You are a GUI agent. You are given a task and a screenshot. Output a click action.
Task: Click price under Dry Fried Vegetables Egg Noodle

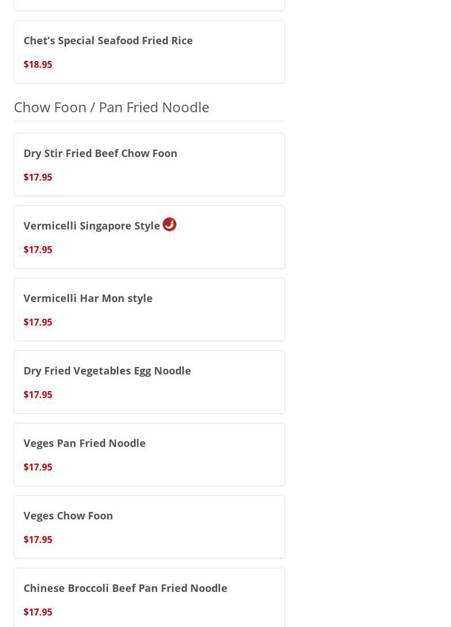[38, 395]
